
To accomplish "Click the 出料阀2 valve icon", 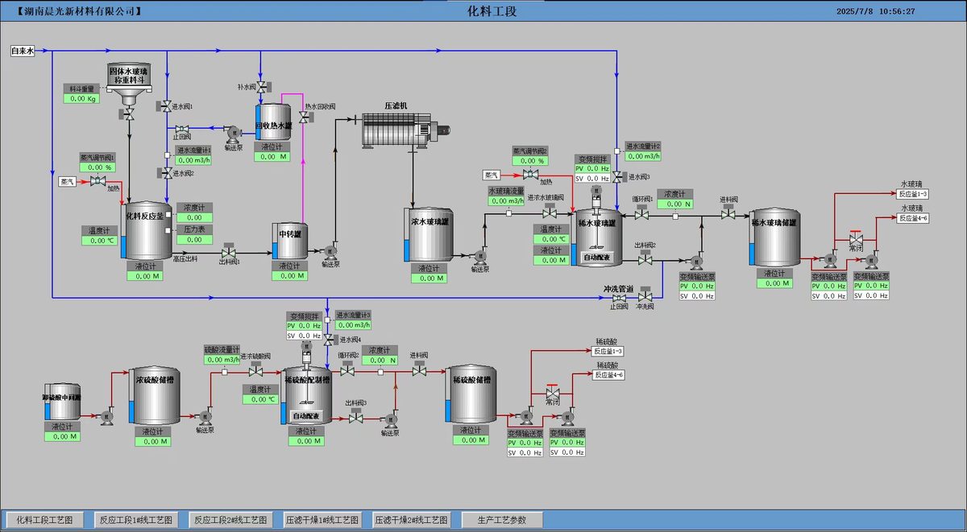I will click(x=645, y=259).
